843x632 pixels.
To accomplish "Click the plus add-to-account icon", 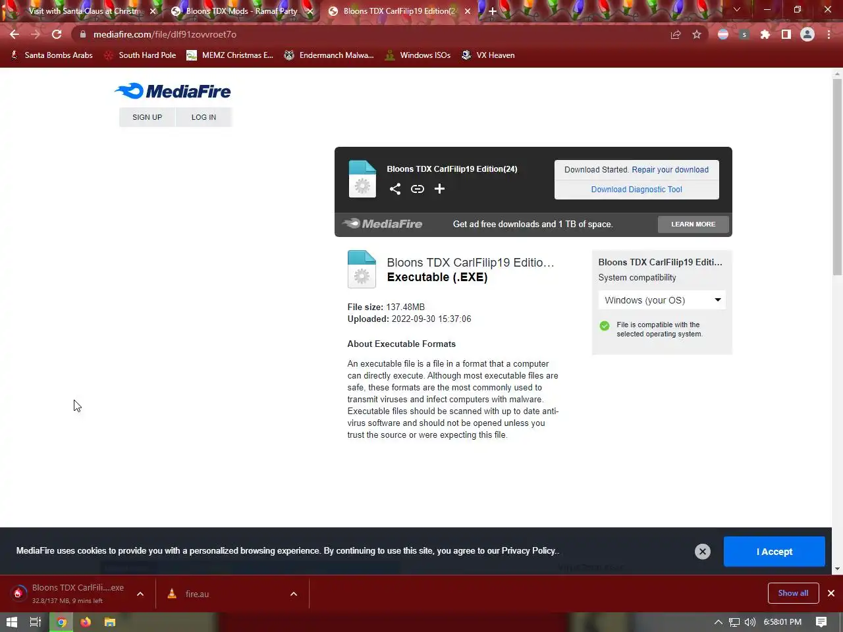I will tap(439, 189).
